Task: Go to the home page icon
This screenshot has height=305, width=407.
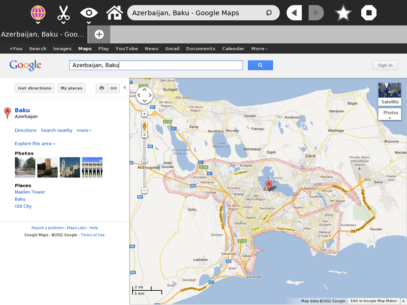Action: [x=114, y=13]
